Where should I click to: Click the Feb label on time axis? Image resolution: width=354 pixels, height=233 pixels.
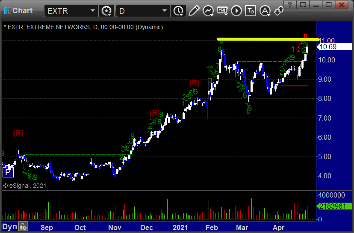(x=212, y=227)
